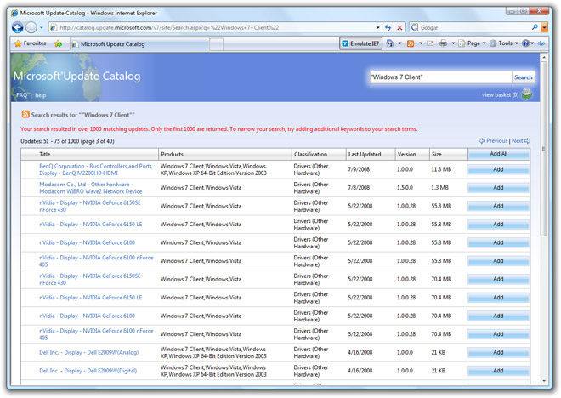Viewport: 561px width, 398px height.
Task: Sort by the Products column header
Action: pyautogui.click(x=172, y=154)
